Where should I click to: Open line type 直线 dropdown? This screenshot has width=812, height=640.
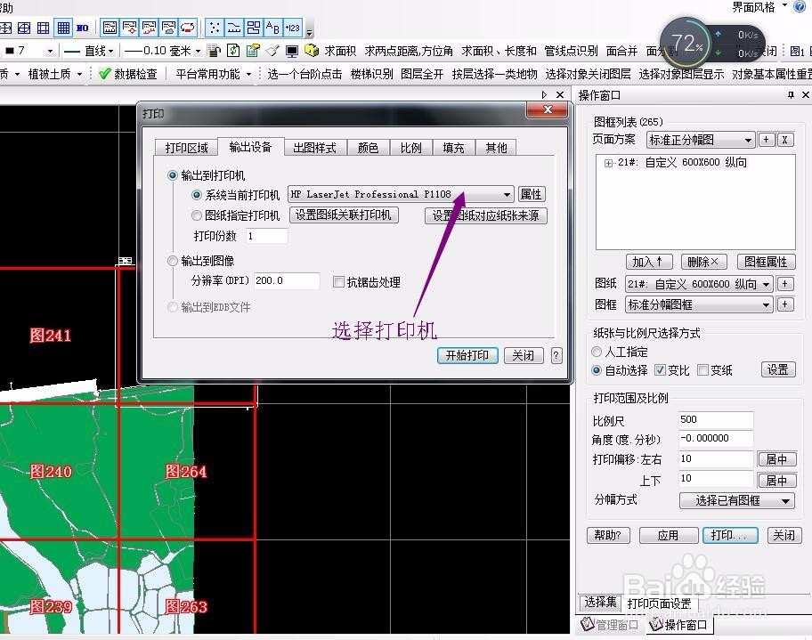coord(110,52)
